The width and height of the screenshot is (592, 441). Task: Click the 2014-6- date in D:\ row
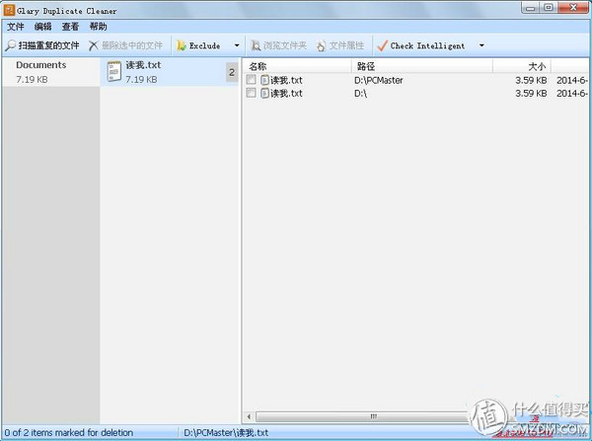tap(572, 93)
